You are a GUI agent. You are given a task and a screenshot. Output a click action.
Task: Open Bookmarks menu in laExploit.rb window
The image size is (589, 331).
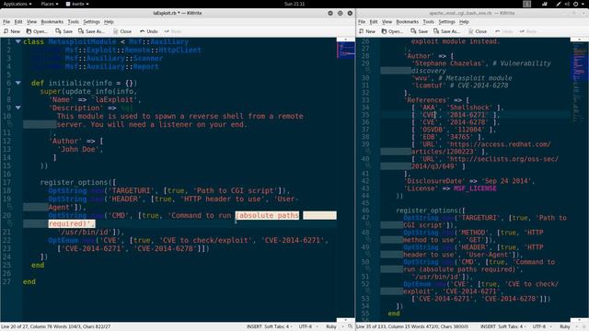[x=52, y=22]
